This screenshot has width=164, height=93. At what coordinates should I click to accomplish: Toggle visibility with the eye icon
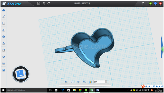[66, 82]
